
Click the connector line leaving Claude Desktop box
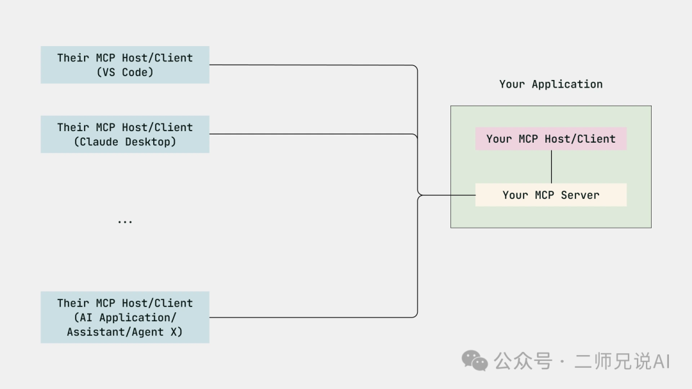pos(308,134)
